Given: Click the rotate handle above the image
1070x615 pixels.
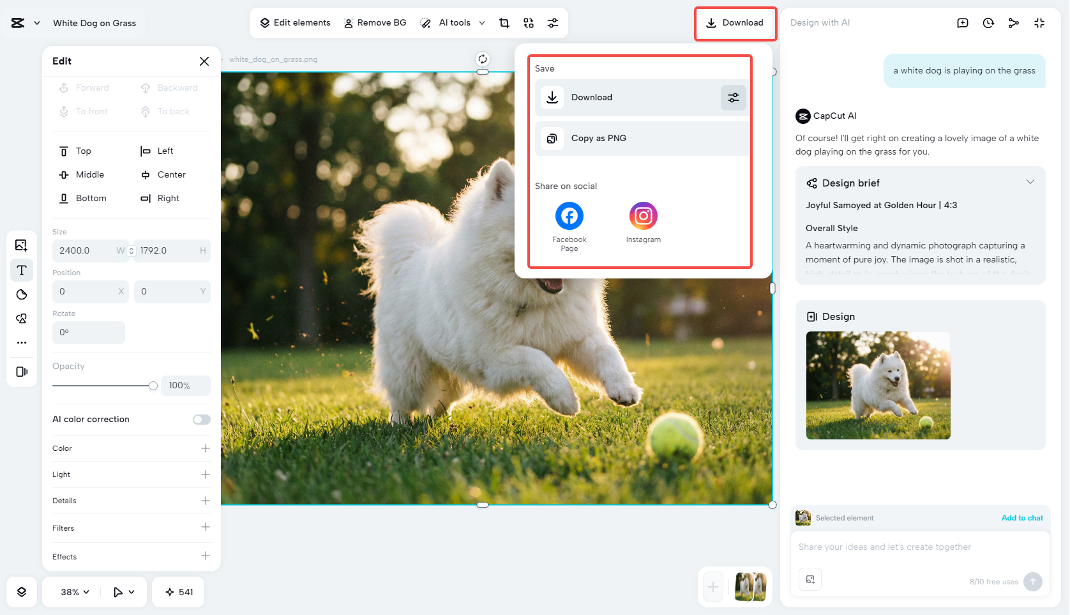Looking at the screenshot, I should click(483, 59).
